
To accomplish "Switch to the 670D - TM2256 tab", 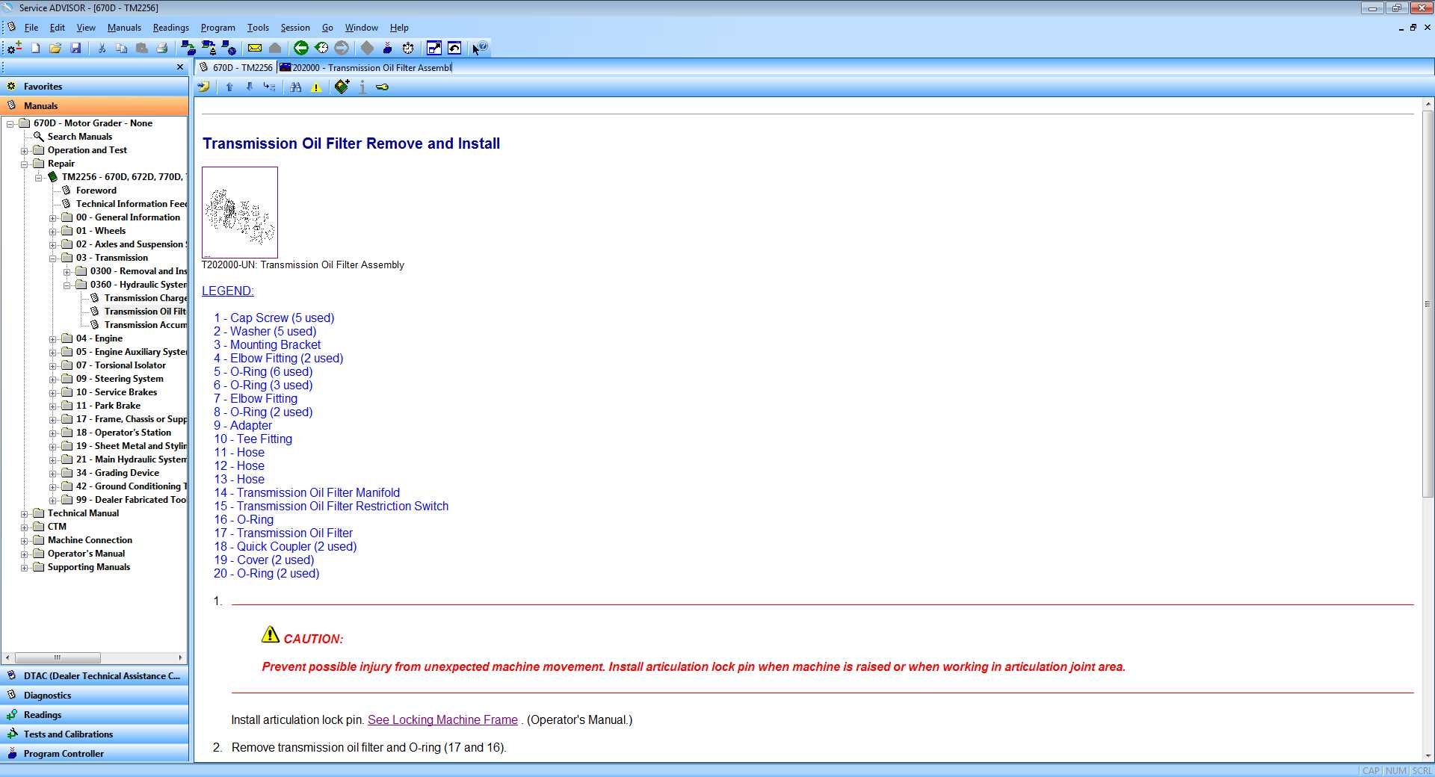I will [236, 67].
